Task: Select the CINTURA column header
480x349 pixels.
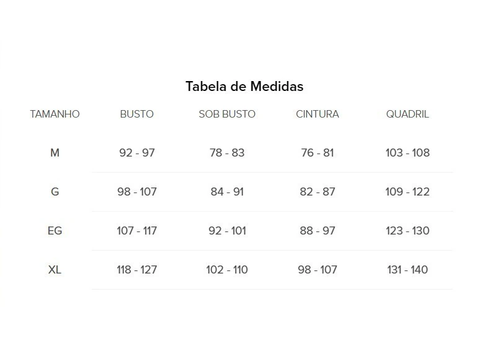Action: [318, 114]
